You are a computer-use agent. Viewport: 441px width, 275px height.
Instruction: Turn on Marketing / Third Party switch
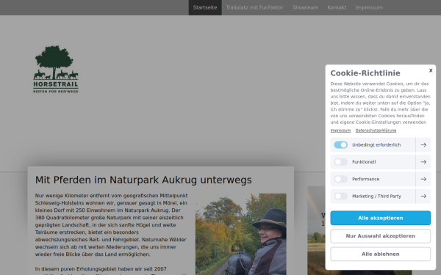coord(340,196)
